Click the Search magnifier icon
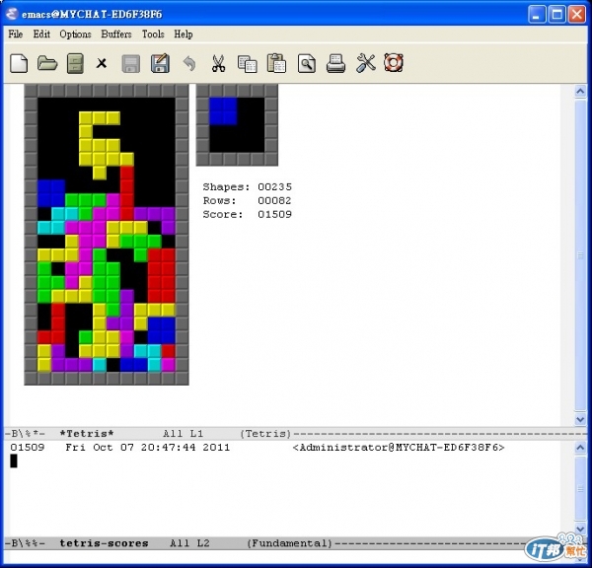Image resolution: width=592 pixels, height=568 pixels. (306, 63)
